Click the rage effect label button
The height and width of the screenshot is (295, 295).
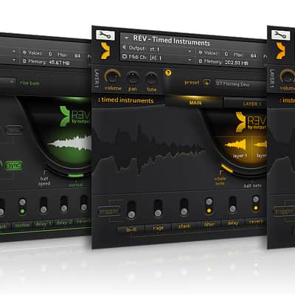[x=159, y=228]
